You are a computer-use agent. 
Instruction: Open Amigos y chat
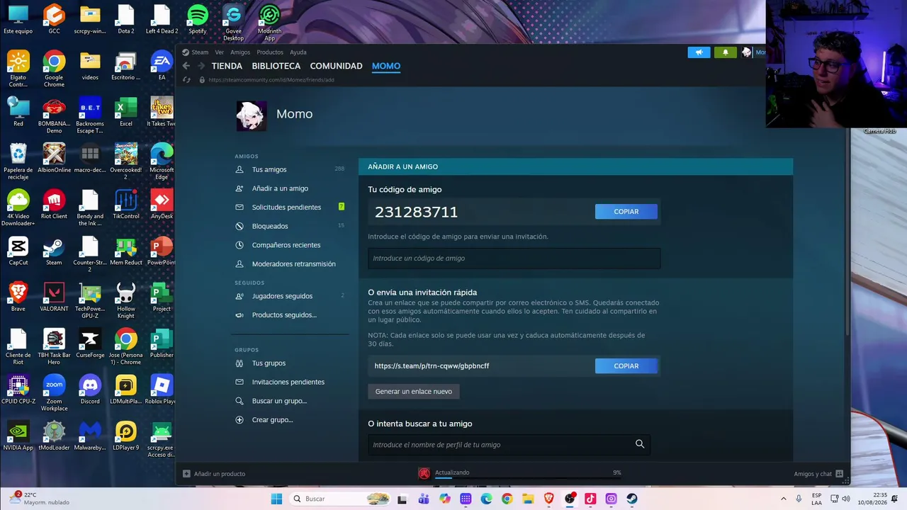tap(818, 474)
